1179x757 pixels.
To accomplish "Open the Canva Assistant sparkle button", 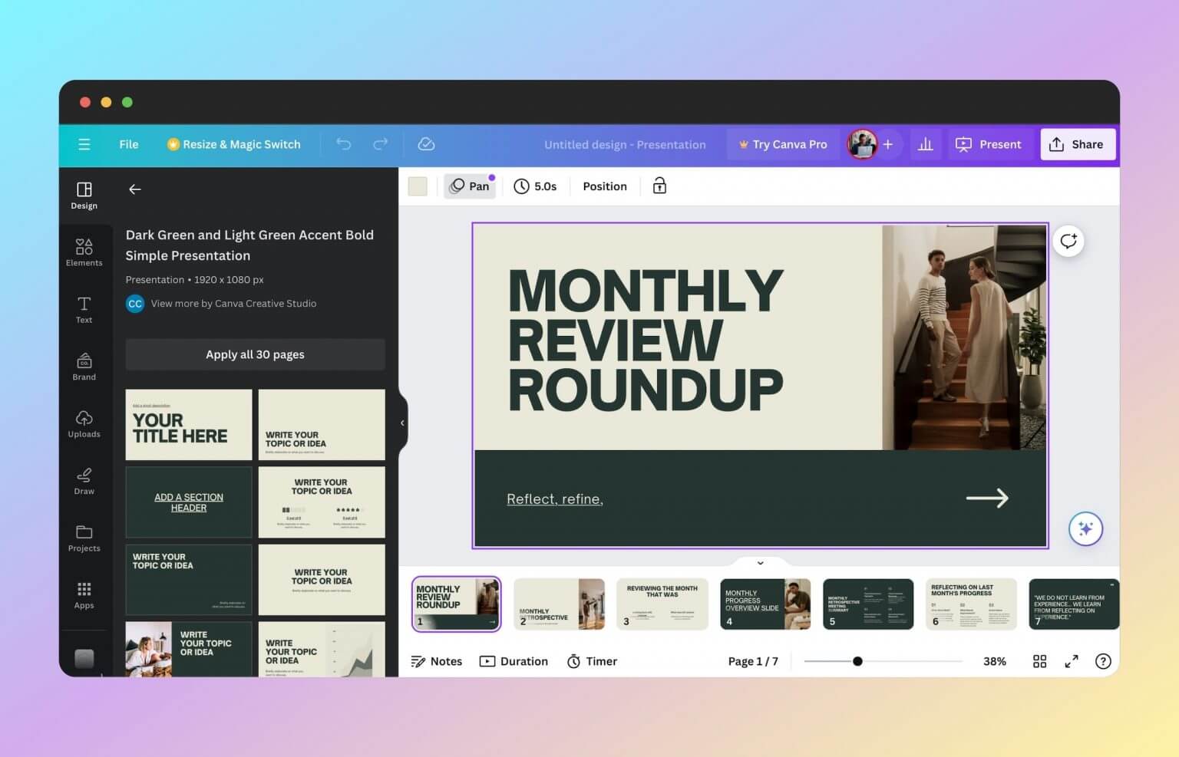I will click(1085, 528).
